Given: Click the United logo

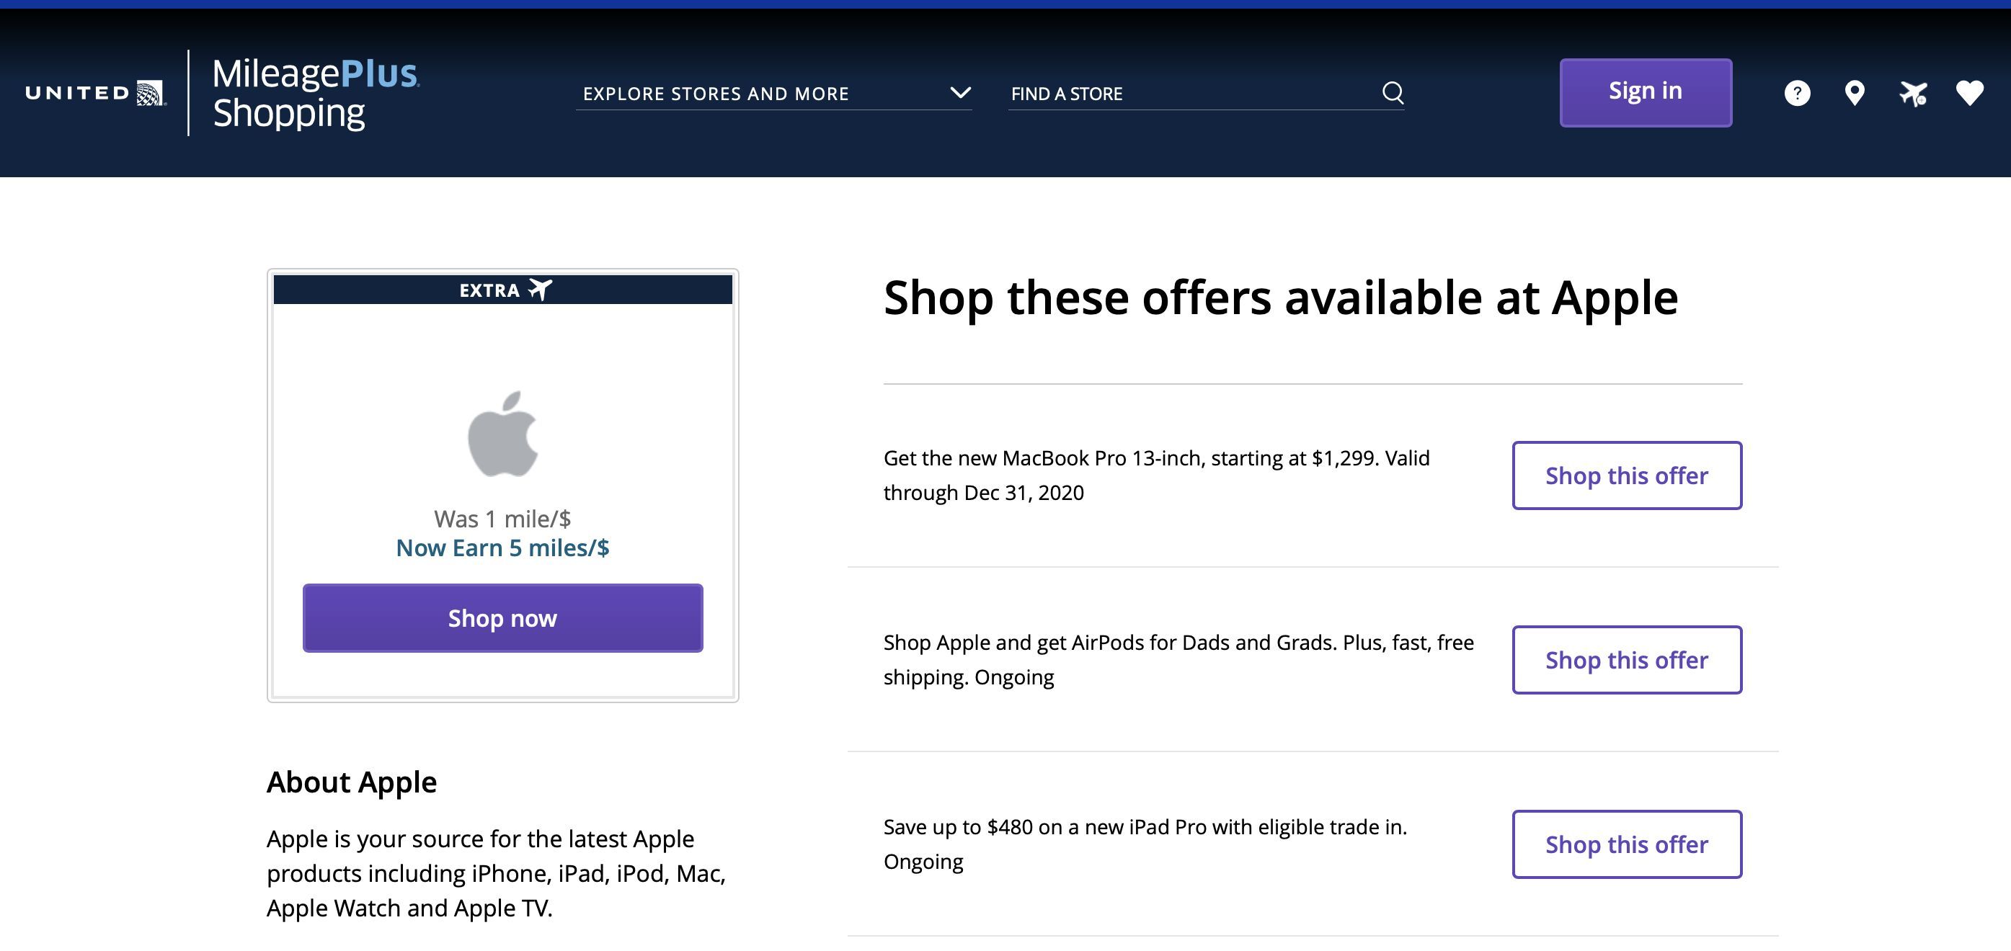Looking at the screenshot, I should 95,93.
